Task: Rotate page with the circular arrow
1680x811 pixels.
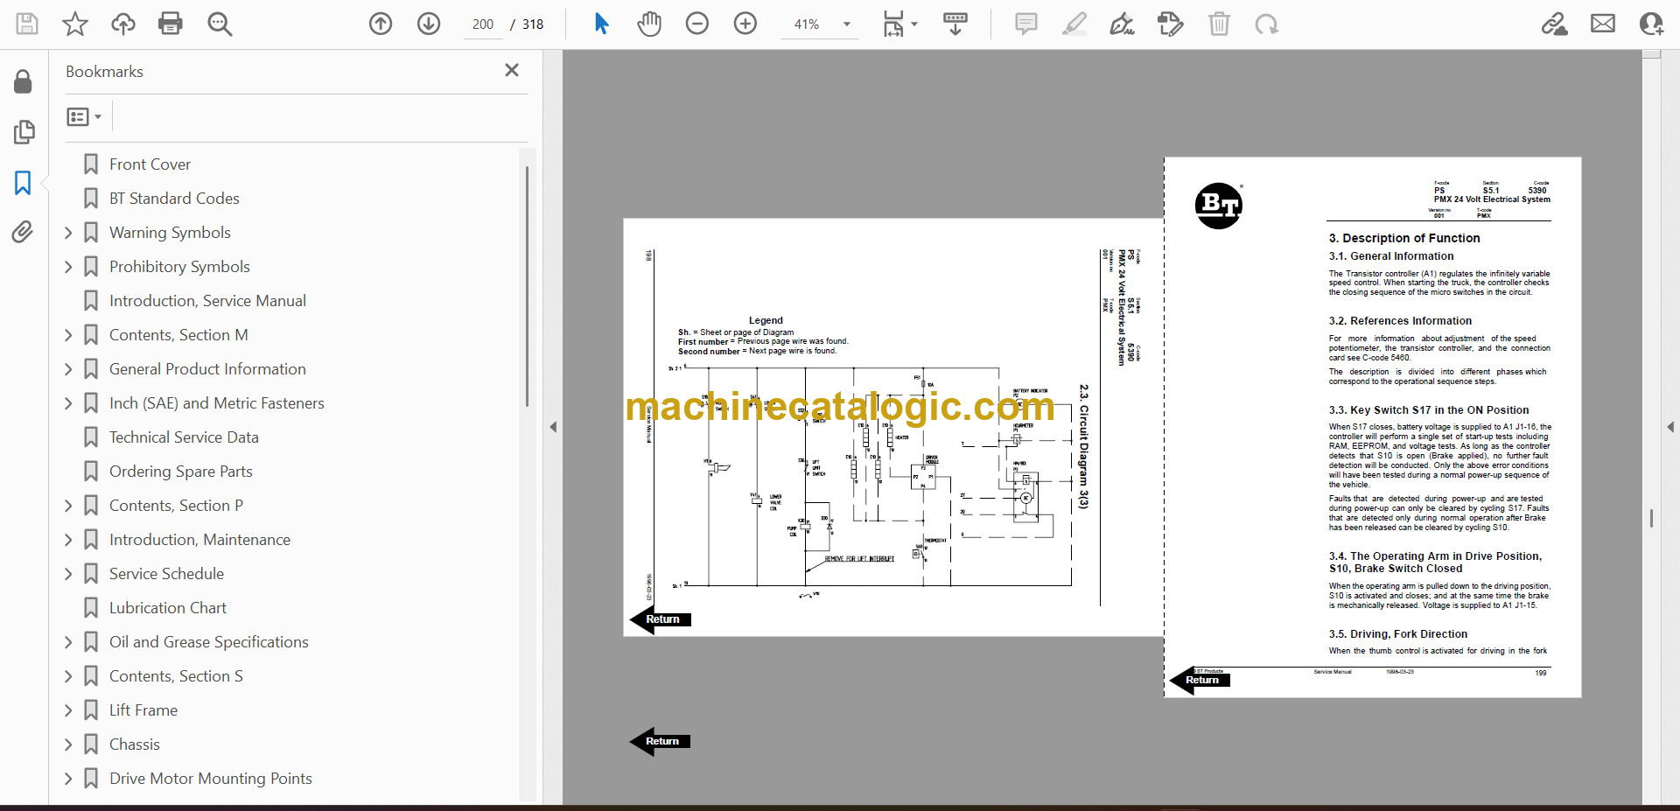Action: (1266, 24)
